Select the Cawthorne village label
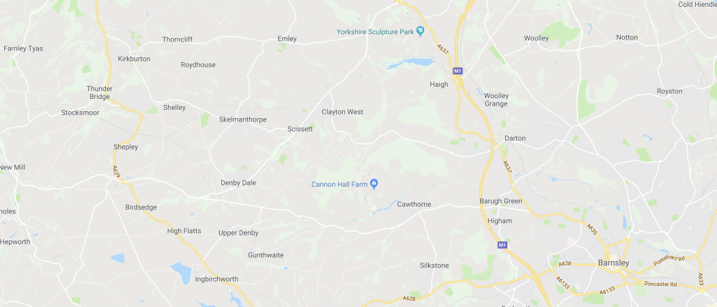This screenshot has height=307, width=717. pos(414,204)
